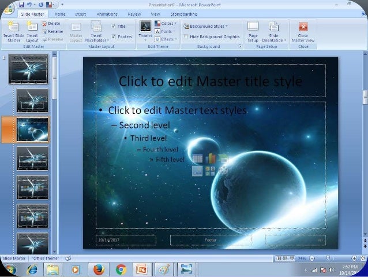The height and width of the screenshot is (277, 368).
Task: Open Customize Quick Access Toolbar dropdown
Action: (x=62, y=5)
